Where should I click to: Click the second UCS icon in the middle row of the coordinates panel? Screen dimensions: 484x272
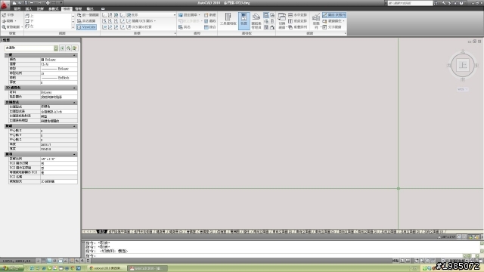point(110,21)
